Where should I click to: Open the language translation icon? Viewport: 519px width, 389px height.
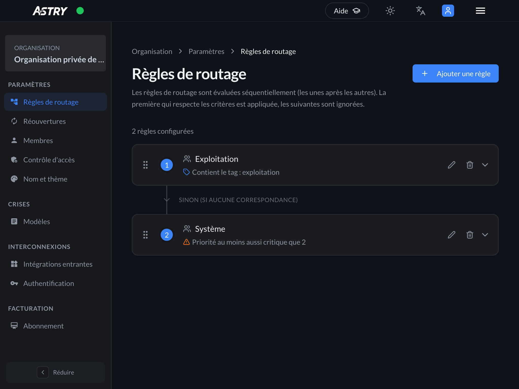[420, 11]
